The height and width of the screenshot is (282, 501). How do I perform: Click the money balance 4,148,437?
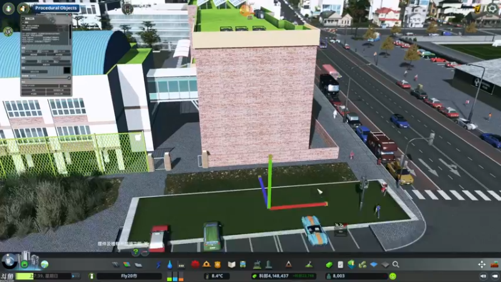point(274,276)
